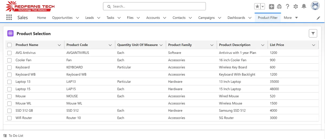This screenshot has height=139, width=325.
Task: Click the AVGANTIVIRUS product code cell
Action: [78, 53]
